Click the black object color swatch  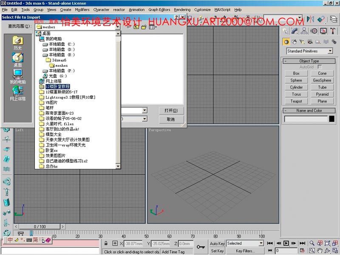point(331,119)
